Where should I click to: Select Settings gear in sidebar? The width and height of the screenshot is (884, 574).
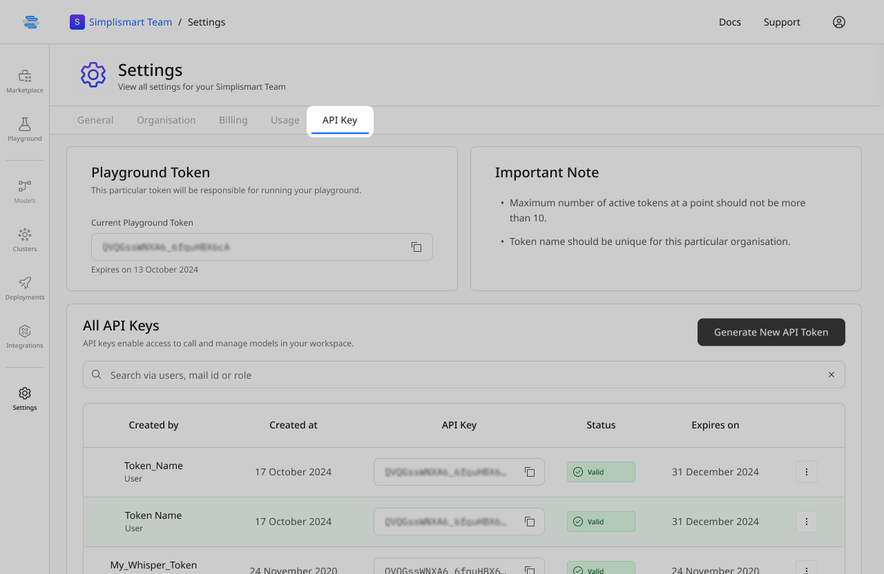25,398
